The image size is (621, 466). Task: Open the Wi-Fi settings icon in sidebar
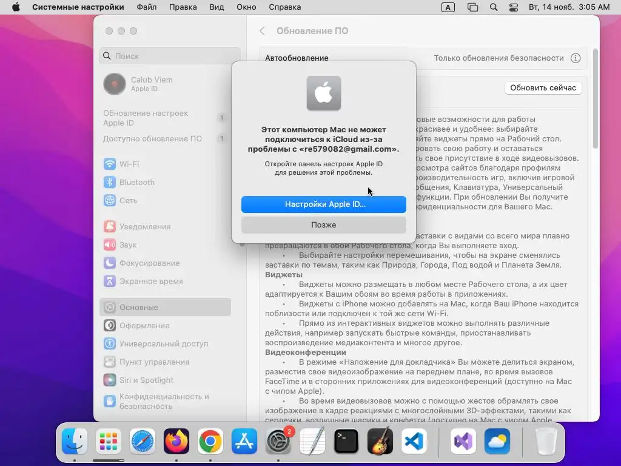point(110,164)
